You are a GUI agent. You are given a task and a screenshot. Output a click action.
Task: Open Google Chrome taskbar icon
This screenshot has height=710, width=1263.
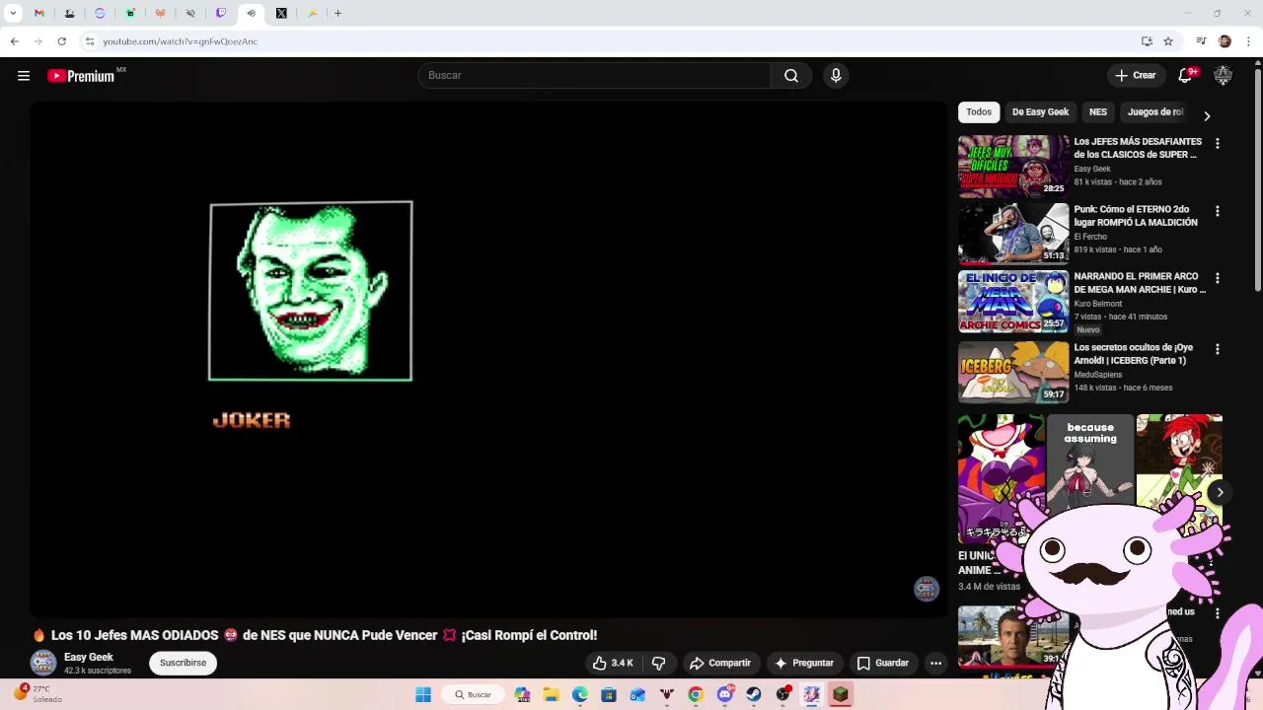point(696,695)
